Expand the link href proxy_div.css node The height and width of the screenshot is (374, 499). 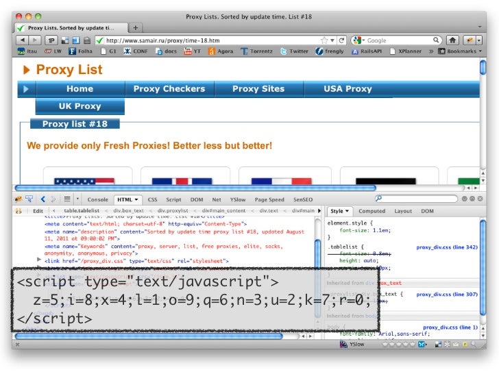pos(39,260)
